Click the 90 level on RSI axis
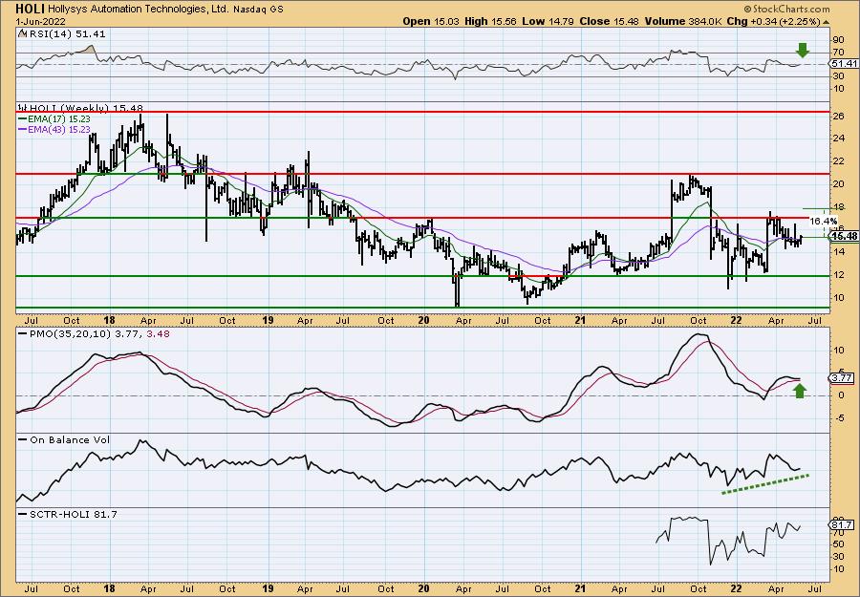This screenshot has width=860, height=597. pyautogui.click(x=837, y=39)
